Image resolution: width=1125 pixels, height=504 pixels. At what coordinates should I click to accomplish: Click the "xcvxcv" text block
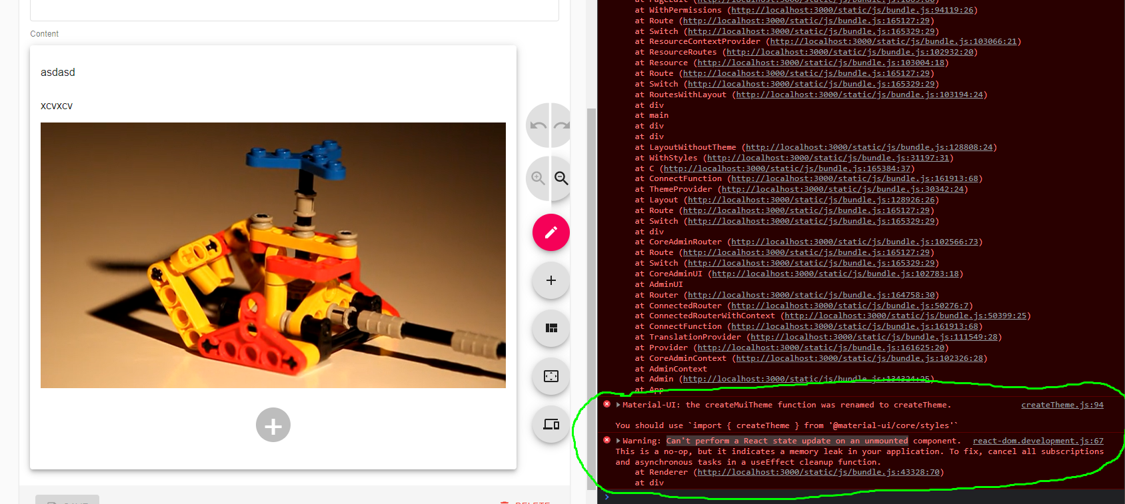pos(57,106)
